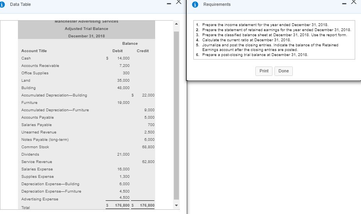This screenshot has width=361, height=214.
Task: Select Notes Payable (long-term) label
Action: 45,140
